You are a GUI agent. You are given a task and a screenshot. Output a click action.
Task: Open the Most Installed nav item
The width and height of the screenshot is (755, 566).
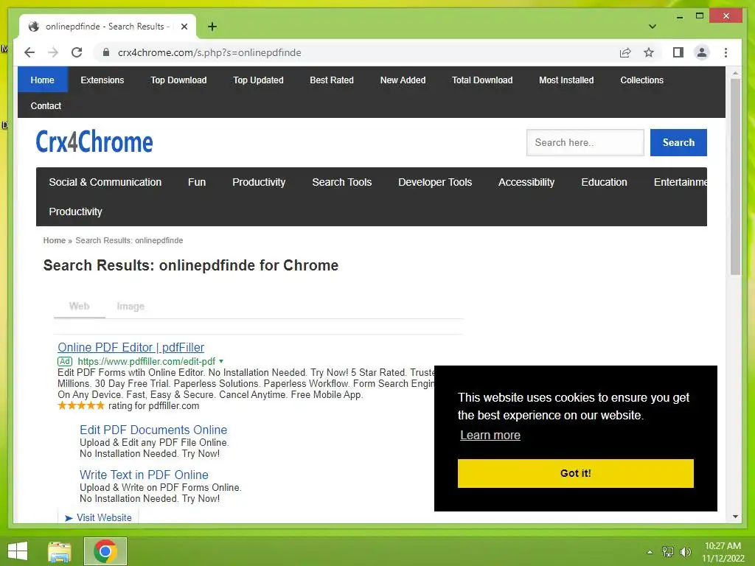(x=566, y=80)
